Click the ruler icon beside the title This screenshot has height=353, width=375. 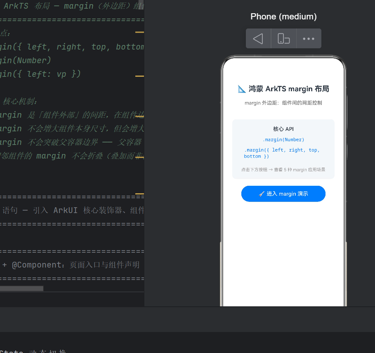(x=242, y=89)
